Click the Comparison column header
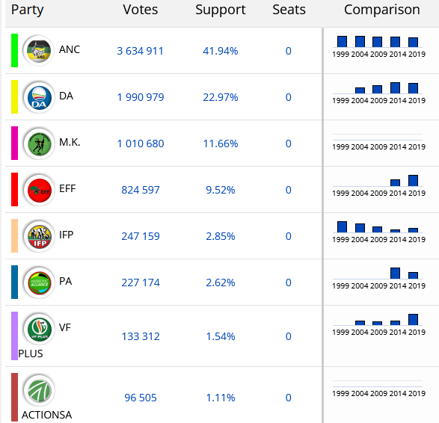This screenshot has height=423, width=439. coord(382,10)
